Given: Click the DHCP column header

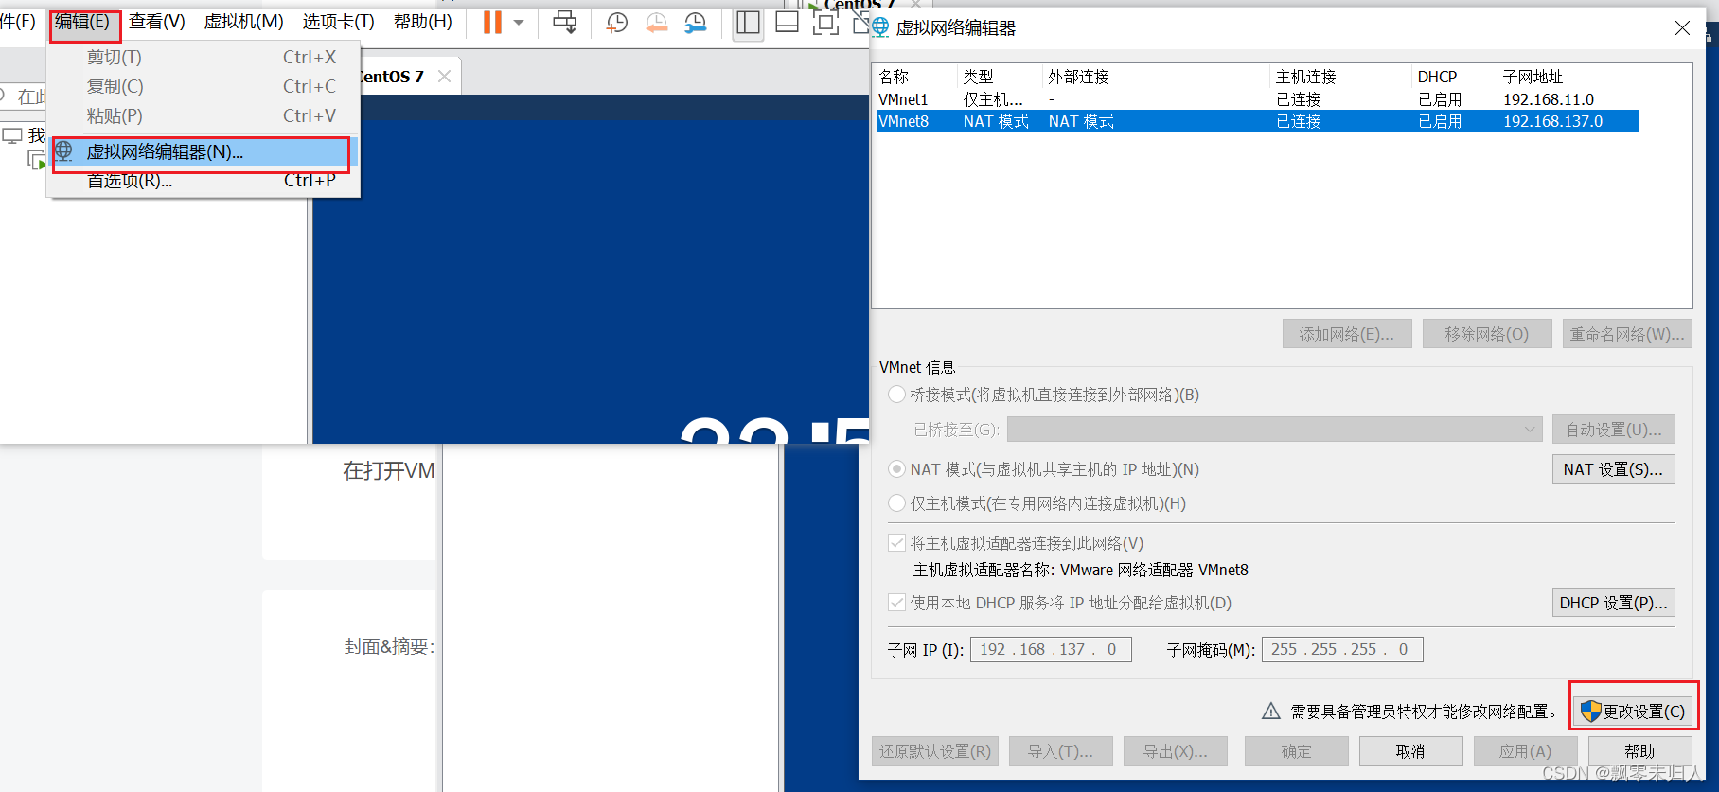Looking at the screenshot, I should 1454,77.
